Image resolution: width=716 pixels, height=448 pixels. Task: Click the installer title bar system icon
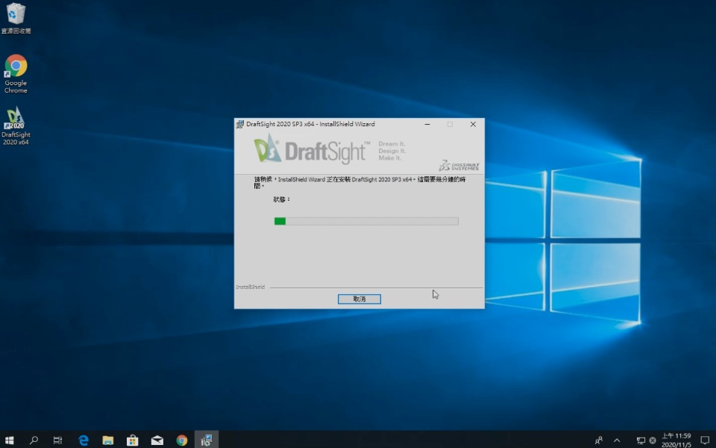(x=239, y=125)
